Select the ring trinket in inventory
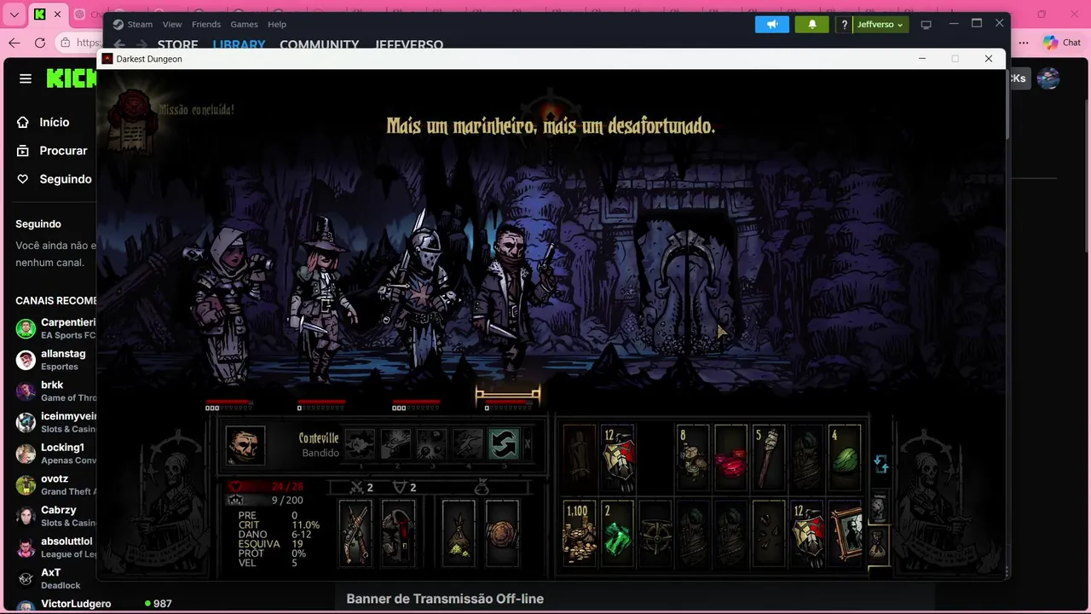Screen dimensions: 1091x614 pyautogui.click(x=655, y=532)
